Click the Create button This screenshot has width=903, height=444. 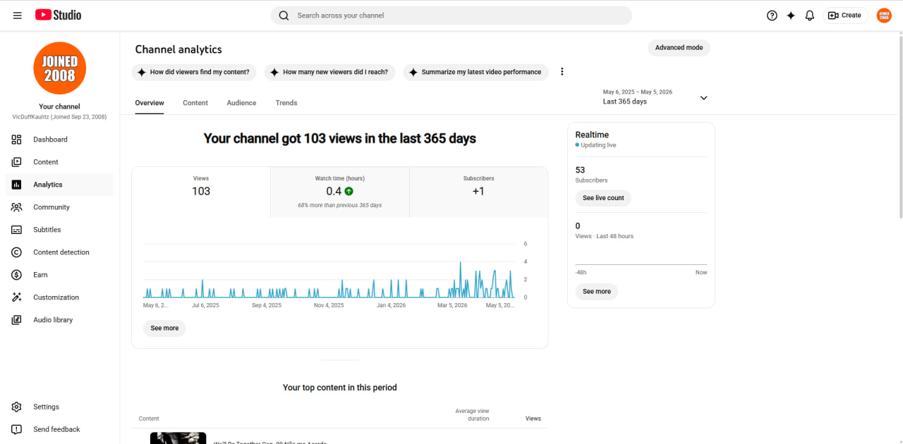pyautogui.click(x=845, y=16)
